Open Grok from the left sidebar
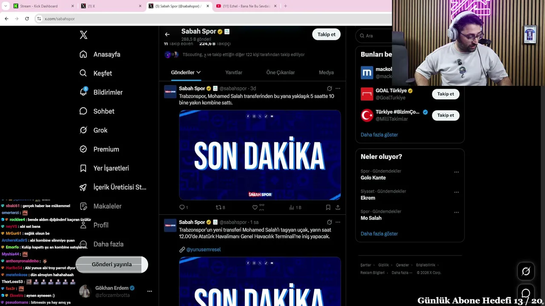This screenshot has height=306, width=545. click(x=93, y=130)
